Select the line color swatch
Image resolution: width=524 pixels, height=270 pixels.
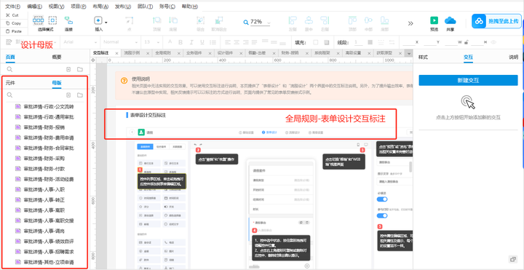(370, 42)
